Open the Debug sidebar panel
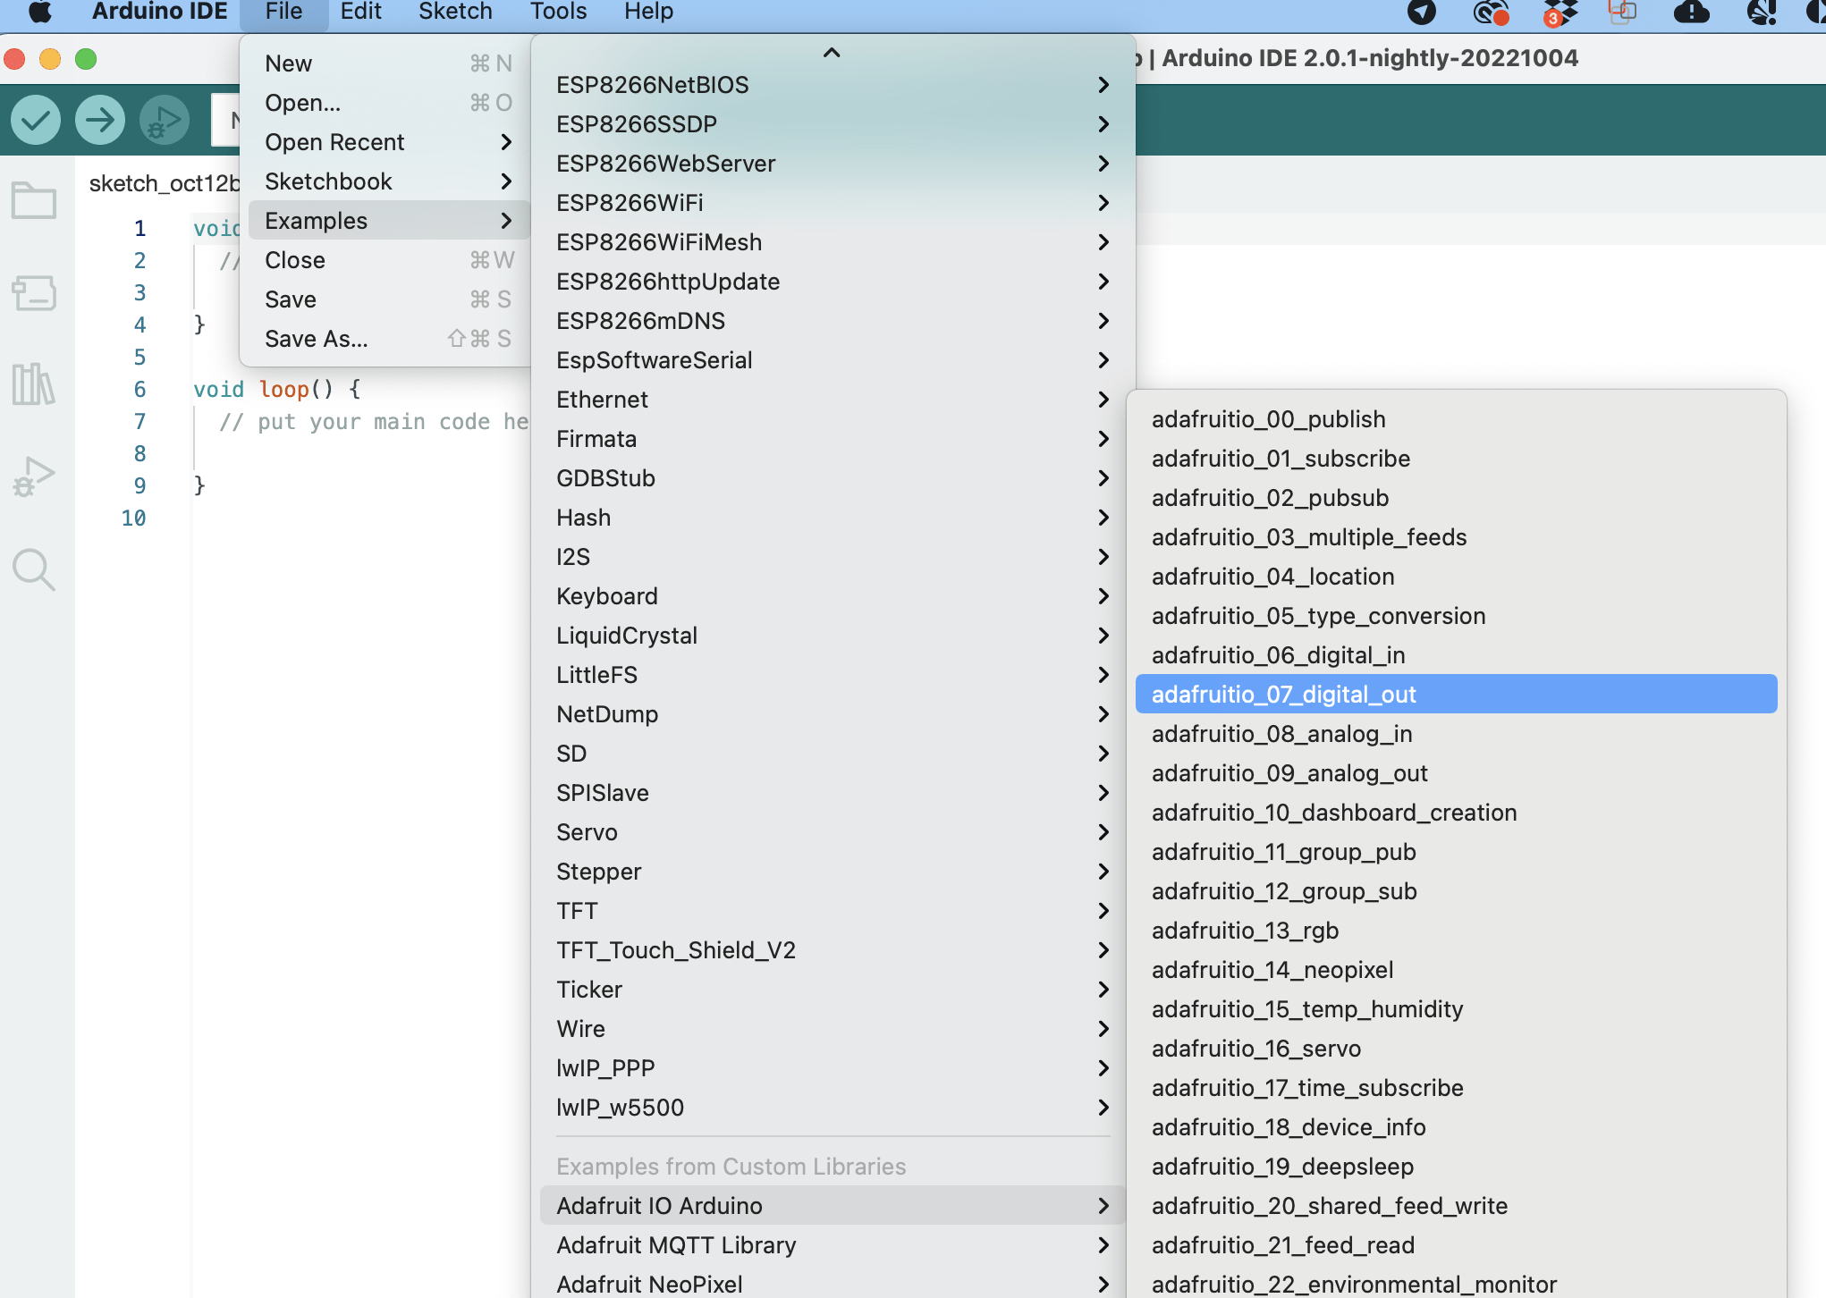1826x1298 pixels. 34,476
